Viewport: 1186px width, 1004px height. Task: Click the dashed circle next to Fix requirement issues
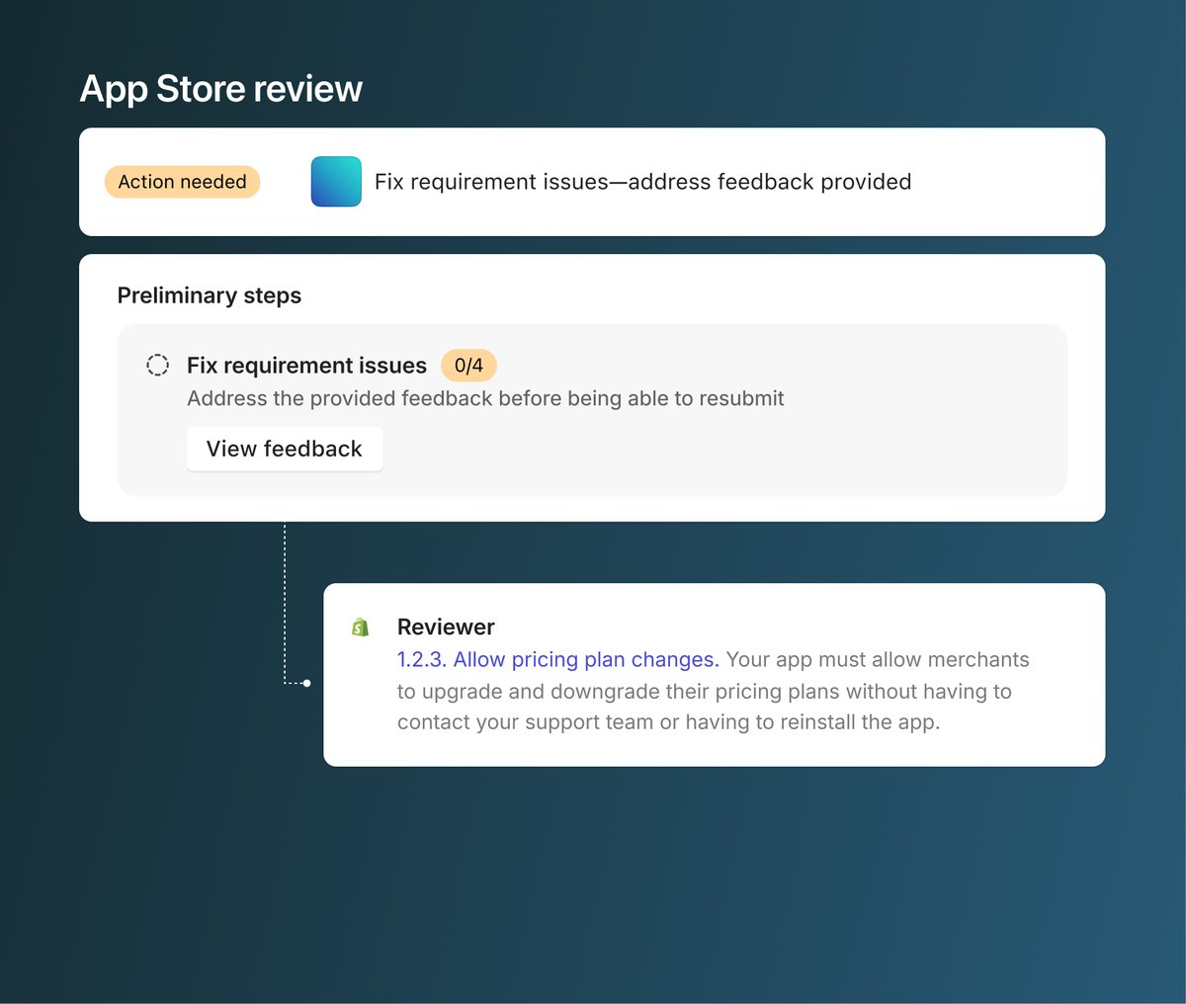click(x=157, y=365)
